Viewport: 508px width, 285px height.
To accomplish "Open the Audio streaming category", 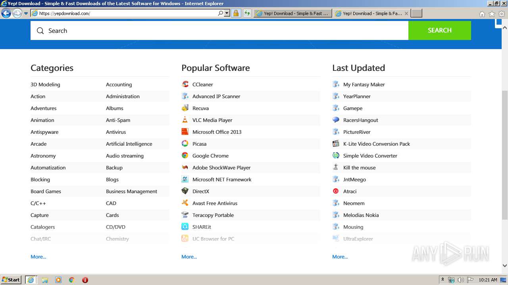I will click(x=125, y=156).
